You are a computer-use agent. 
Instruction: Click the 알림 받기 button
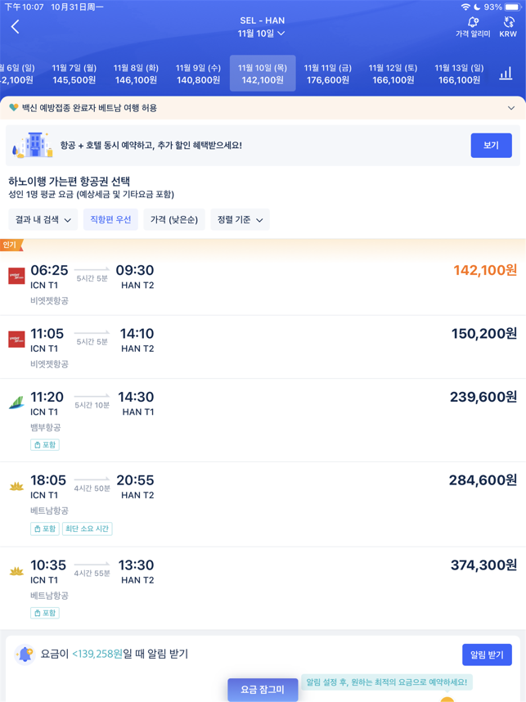(x=487, y=655)
